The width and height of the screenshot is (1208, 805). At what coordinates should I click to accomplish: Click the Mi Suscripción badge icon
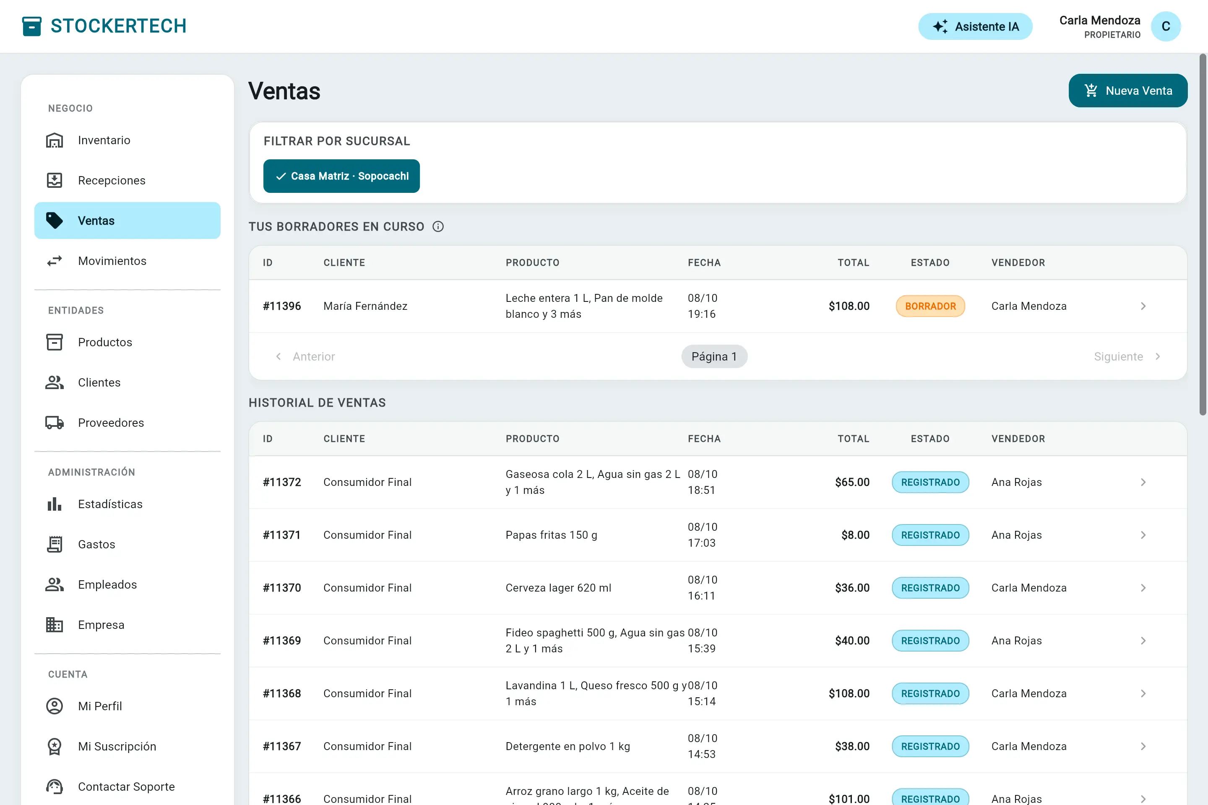(x=55, y=746)
